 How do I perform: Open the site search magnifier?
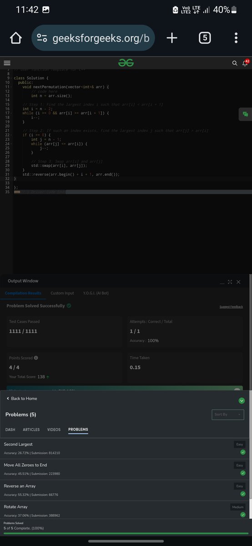235,63
